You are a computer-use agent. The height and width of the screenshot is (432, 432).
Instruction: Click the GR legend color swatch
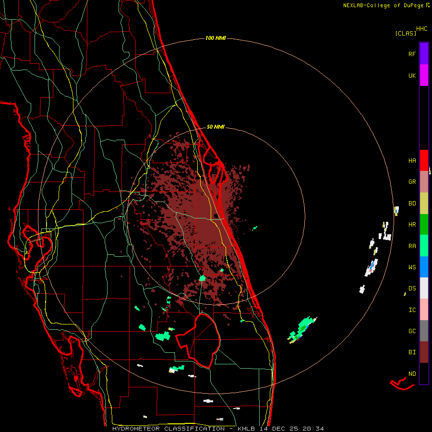424,182
